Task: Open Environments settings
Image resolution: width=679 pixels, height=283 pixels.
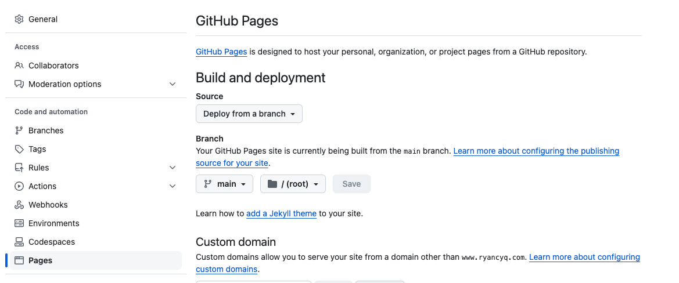Action: point(96,223)
